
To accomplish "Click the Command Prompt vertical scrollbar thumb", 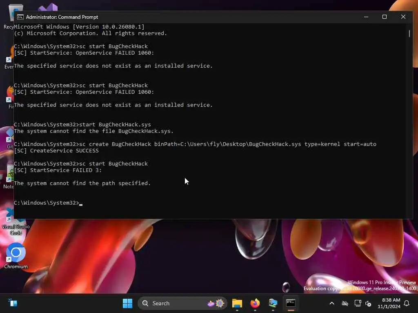I will click(409, 33).
